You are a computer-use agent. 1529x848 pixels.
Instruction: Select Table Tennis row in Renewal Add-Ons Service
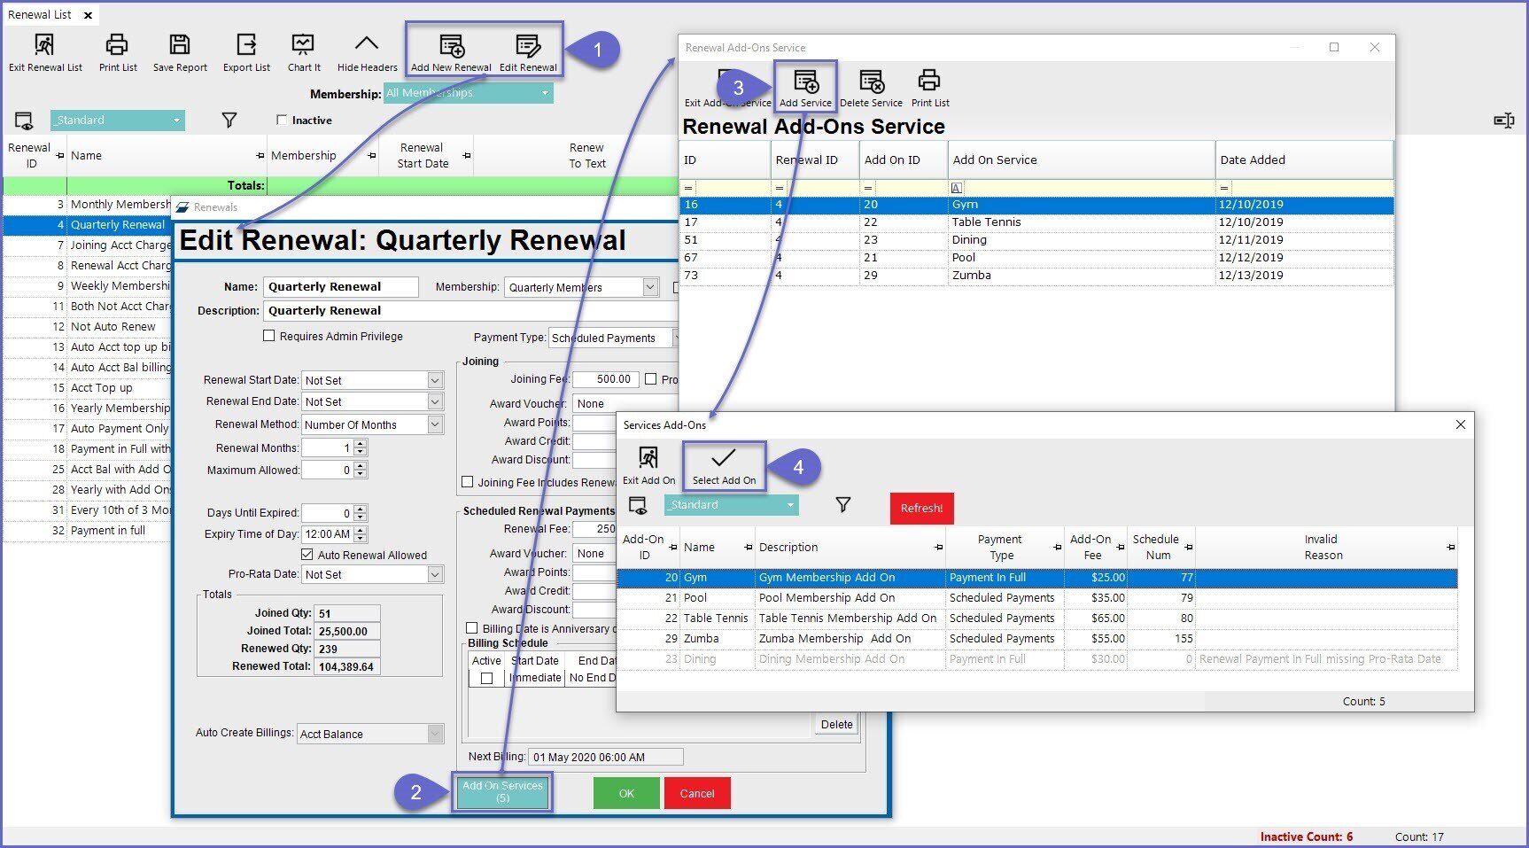tap(1036, 222)
